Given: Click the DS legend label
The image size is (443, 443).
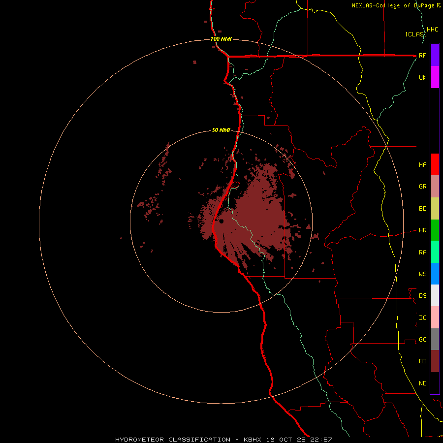Looking at the screenshot, I should [x=422, y=296].
